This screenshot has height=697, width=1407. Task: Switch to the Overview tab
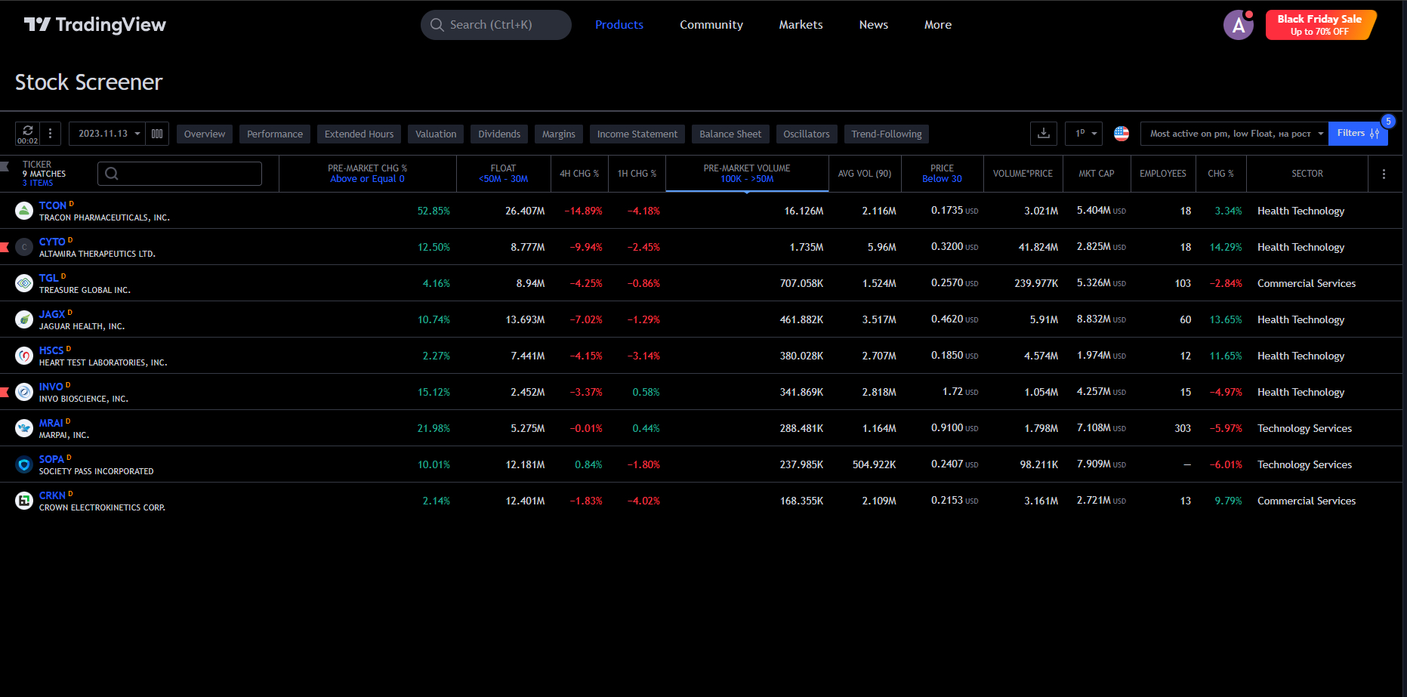click(x=205, y=134)
